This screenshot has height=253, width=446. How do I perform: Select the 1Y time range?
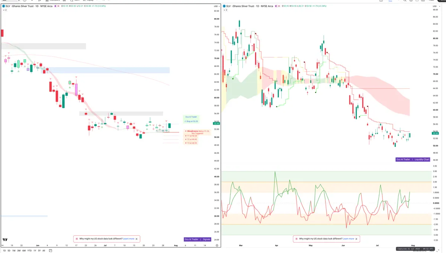(x=35, y=251)
